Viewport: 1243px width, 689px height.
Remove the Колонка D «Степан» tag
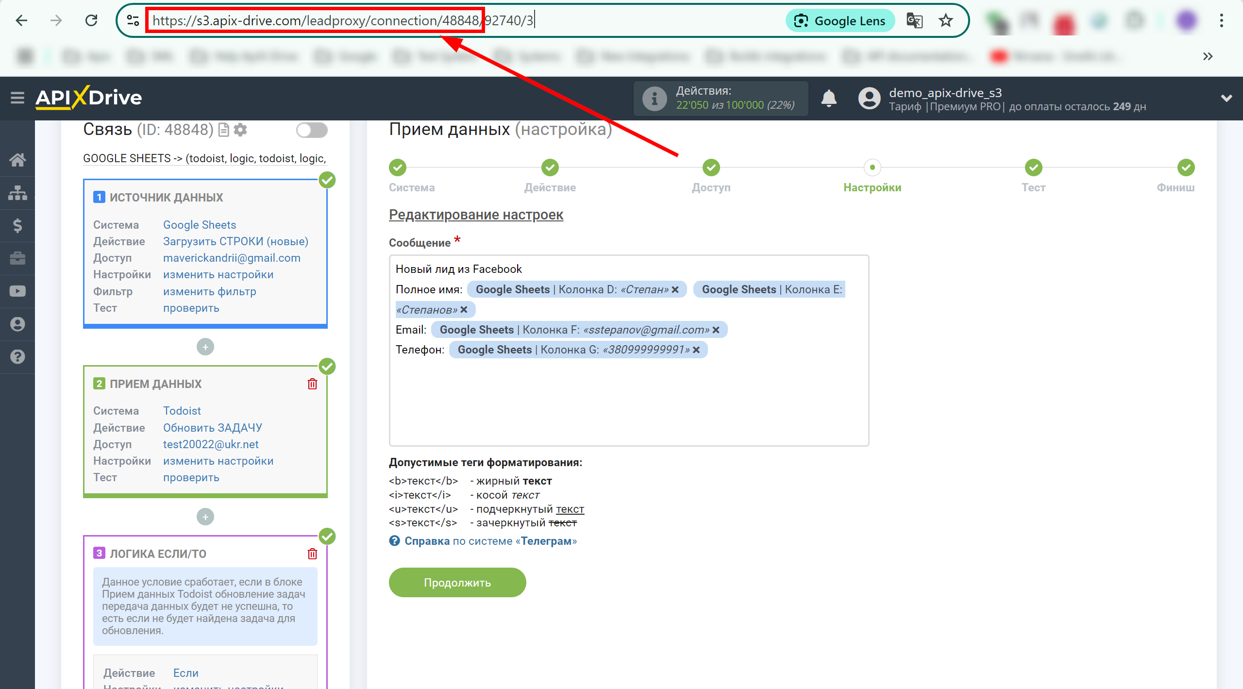[x=675, y=290]
